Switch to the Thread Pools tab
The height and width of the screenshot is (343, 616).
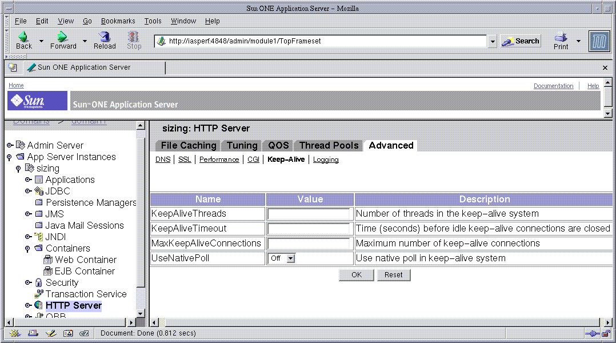point(329,145)
